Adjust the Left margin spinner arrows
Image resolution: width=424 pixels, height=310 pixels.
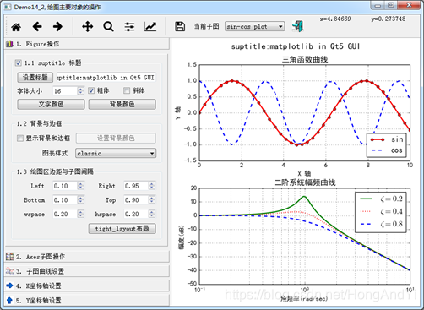(80, 186)
